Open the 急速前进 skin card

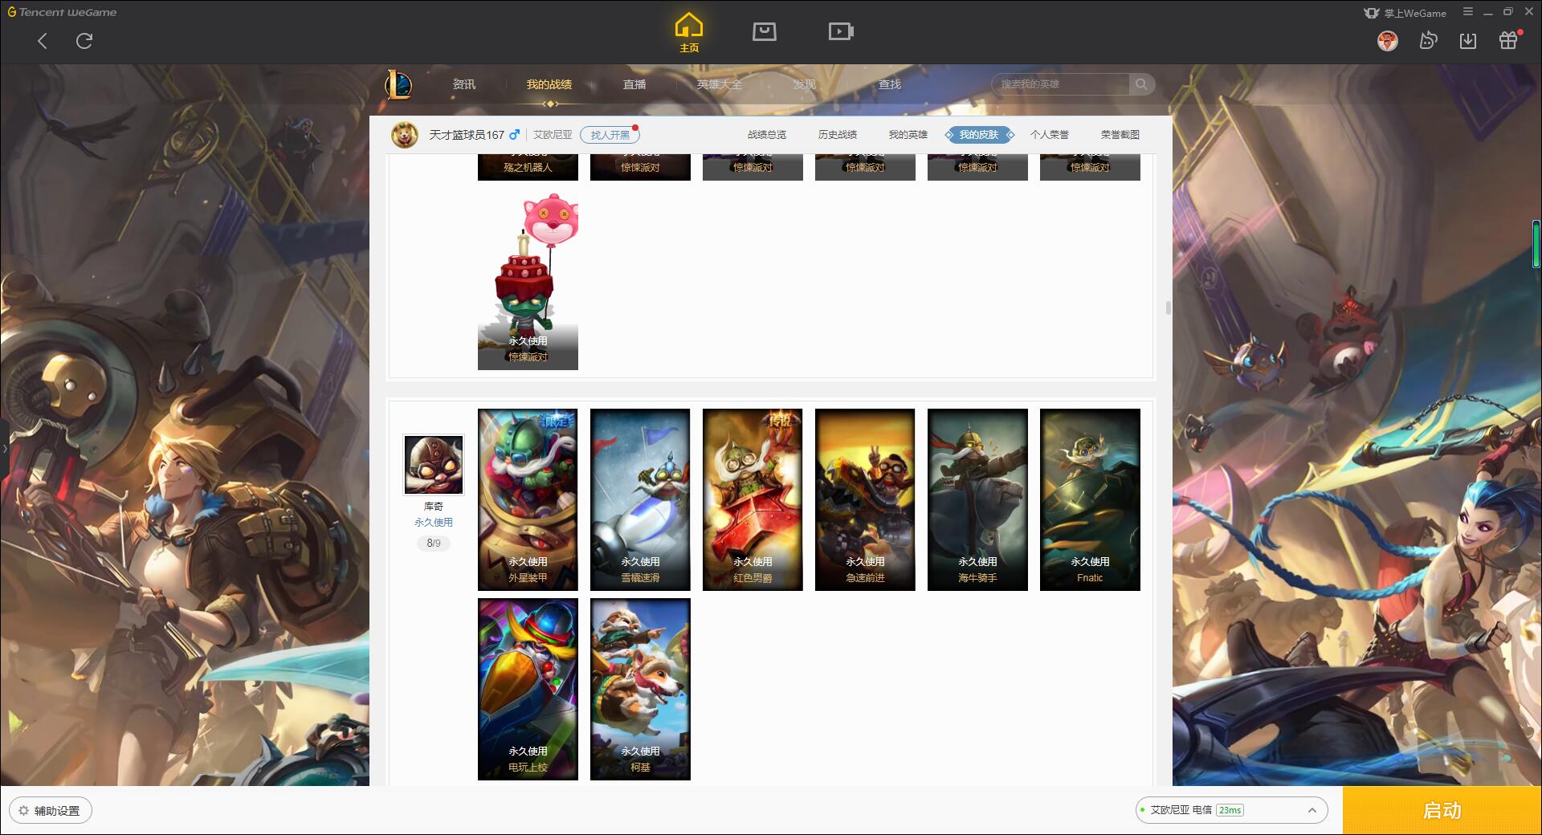pyautogui.click(x=865, y=499)
